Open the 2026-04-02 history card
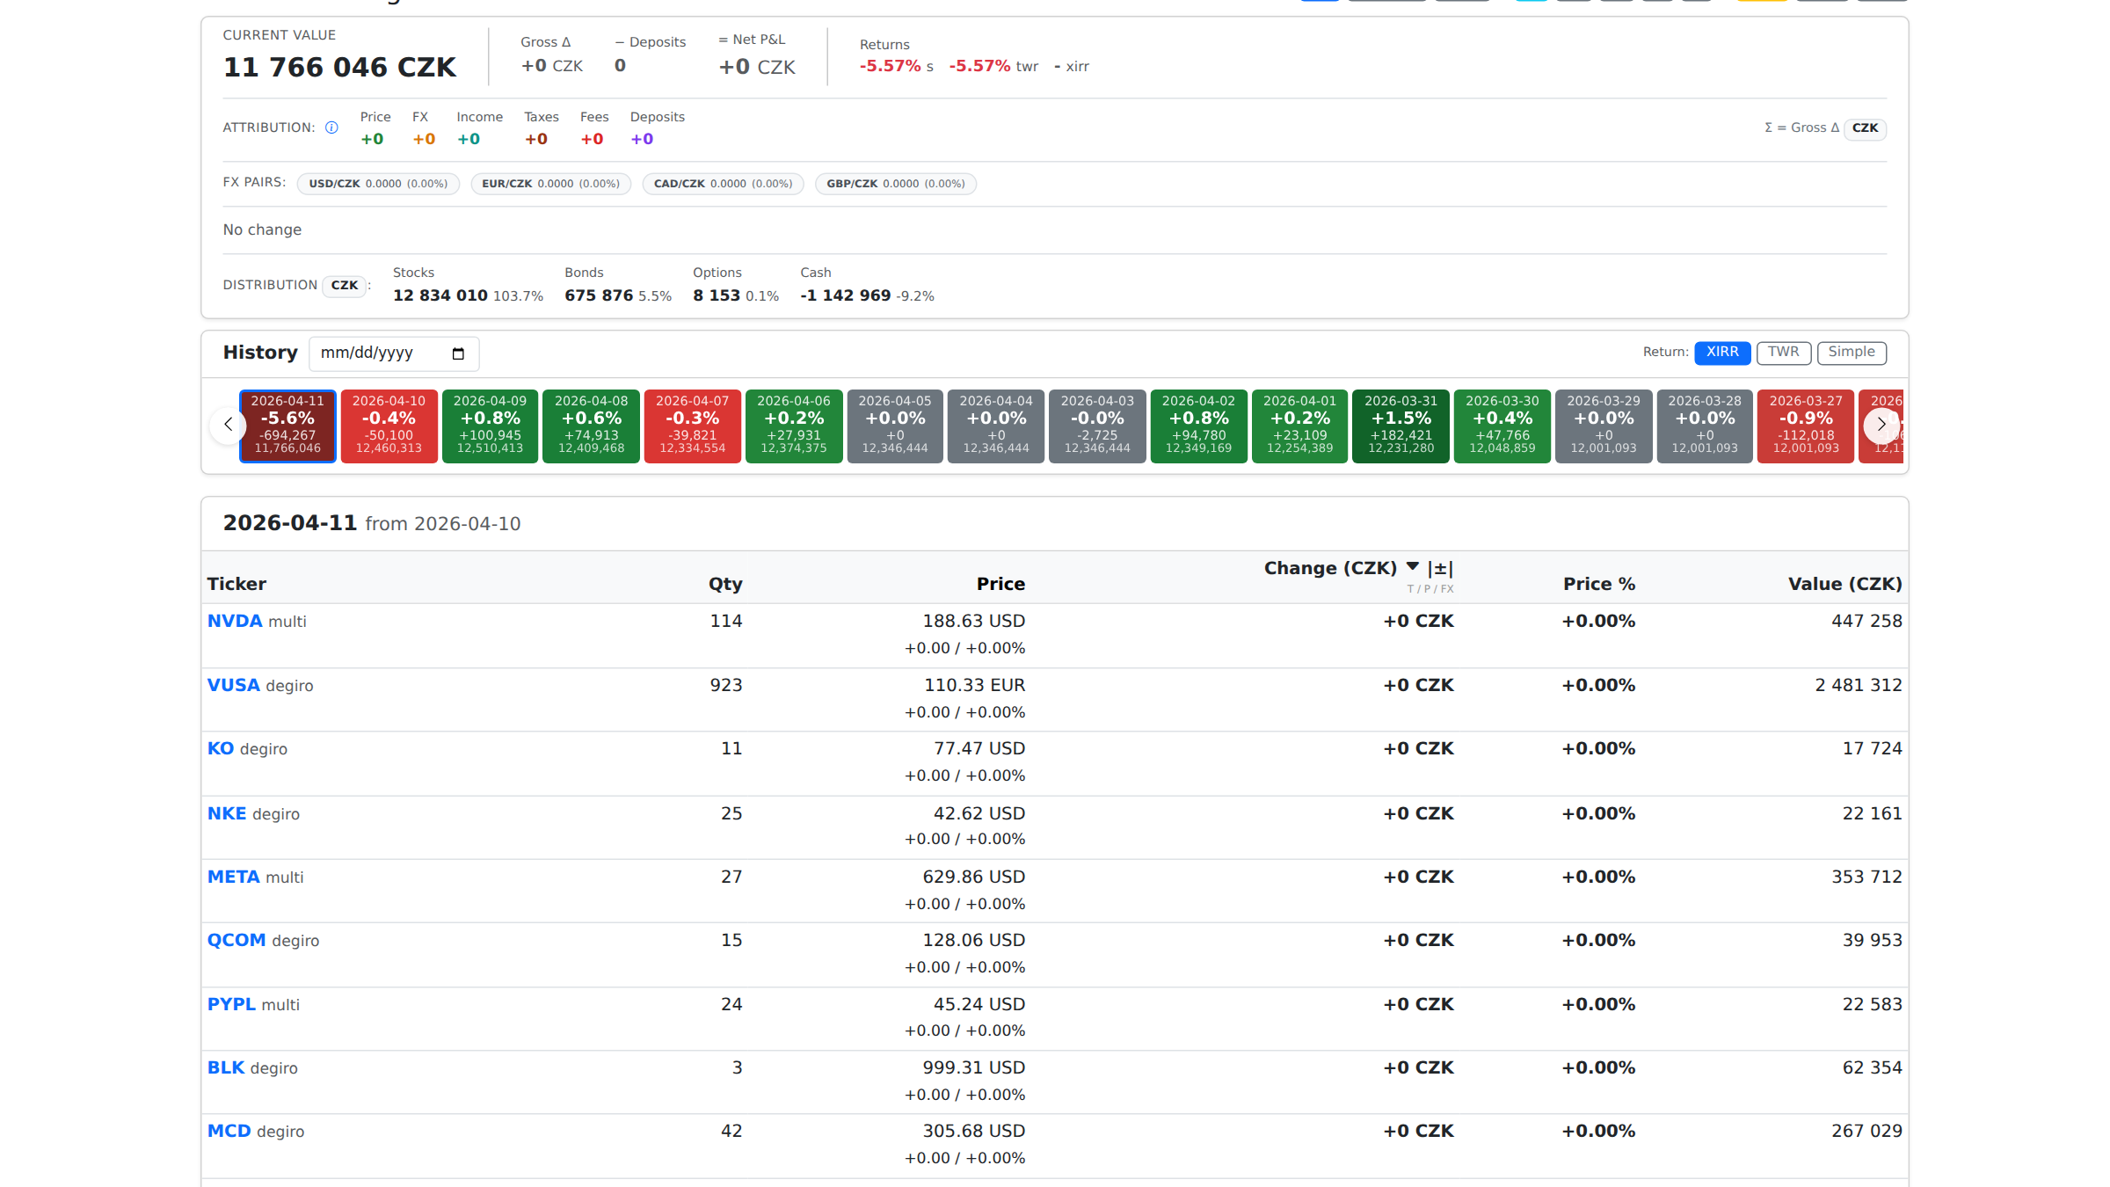The image size is (2110, 1187). (1198, 426)
